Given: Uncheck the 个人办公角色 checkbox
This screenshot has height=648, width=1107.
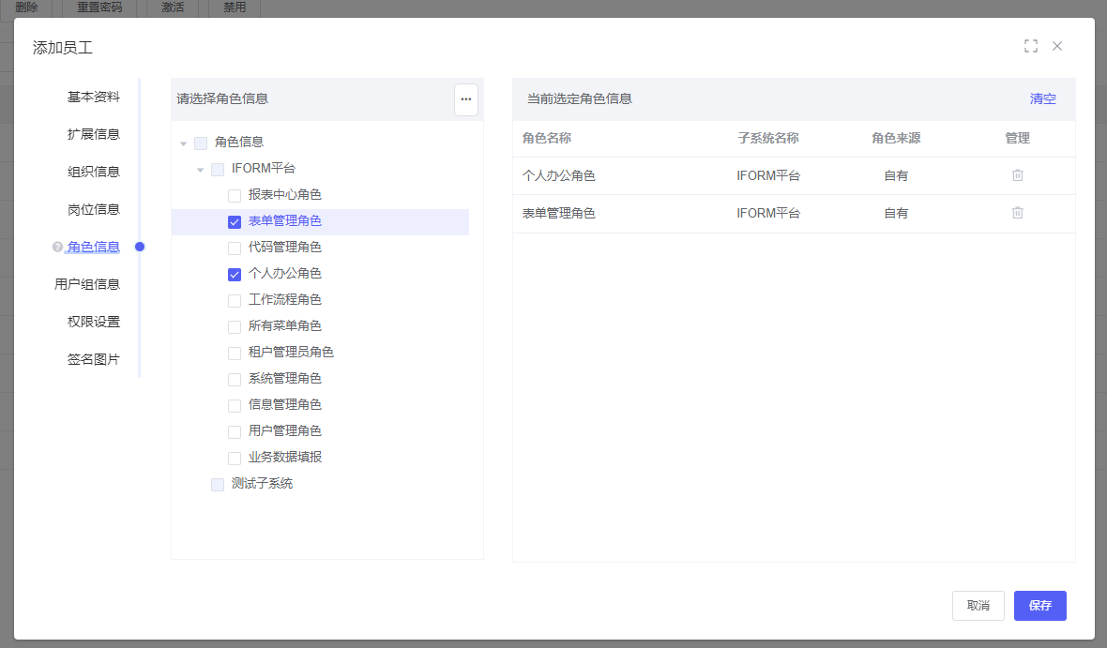Looking at the screenshot, I should (x=235, y=275).
